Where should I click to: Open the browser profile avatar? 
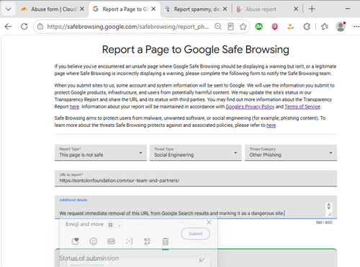pyautogui.click(x=341, y=27)
